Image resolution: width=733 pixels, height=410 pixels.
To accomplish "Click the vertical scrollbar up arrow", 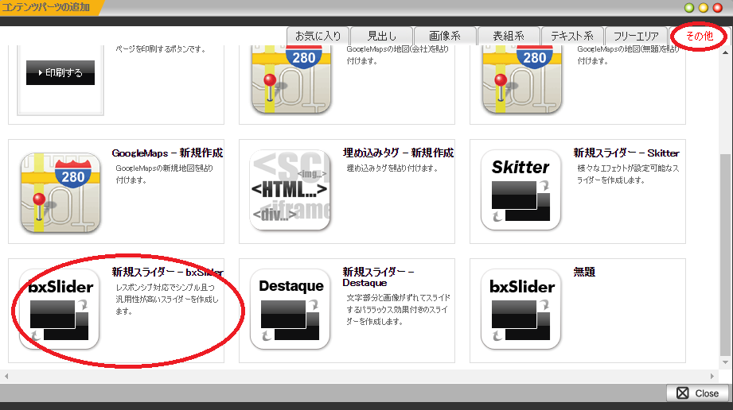I will pos(725,52).
